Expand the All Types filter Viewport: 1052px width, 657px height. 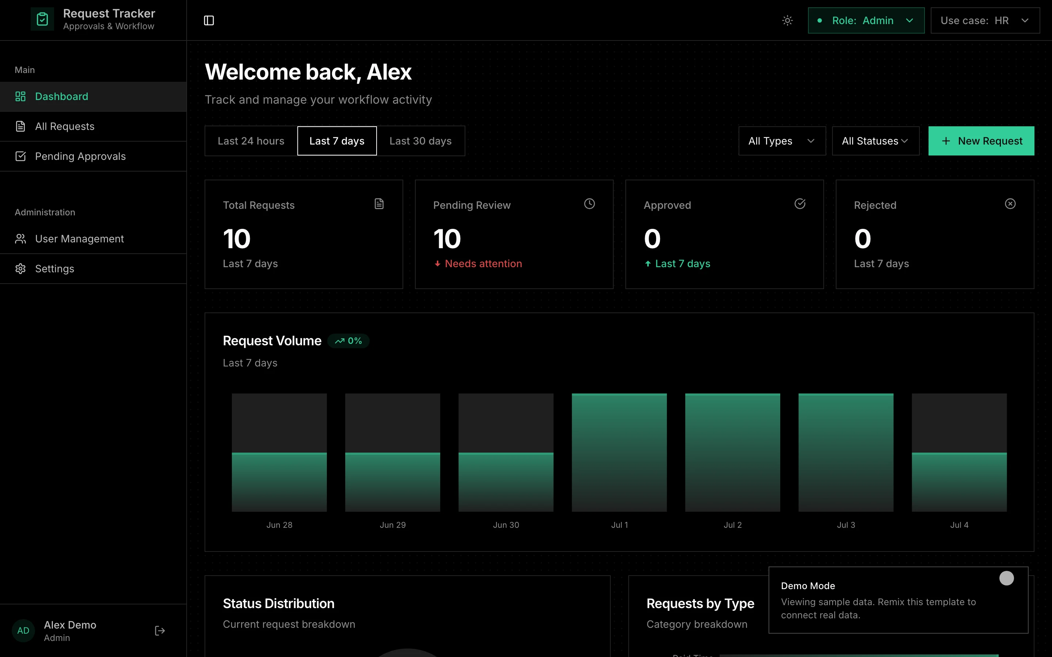[782, 141]
